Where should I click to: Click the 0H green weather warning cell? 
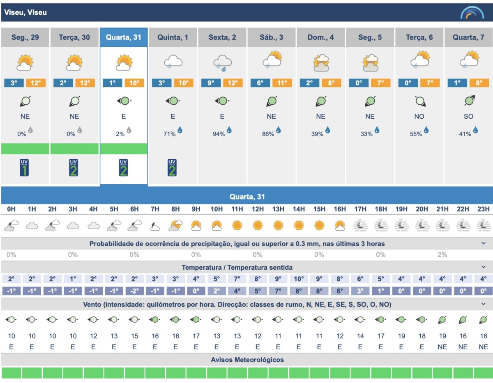pos(12,373)
